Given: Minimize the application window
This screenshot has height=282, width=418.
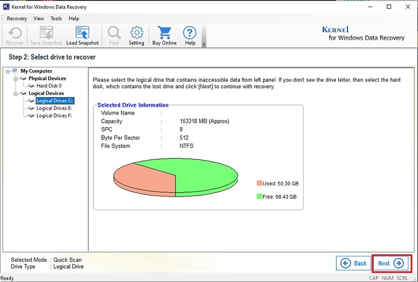Looking at the screenshot, I should click(x=370, y=7).
